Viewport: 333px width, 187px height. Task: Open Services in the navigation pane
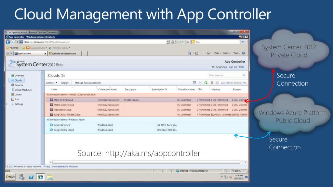17,85
